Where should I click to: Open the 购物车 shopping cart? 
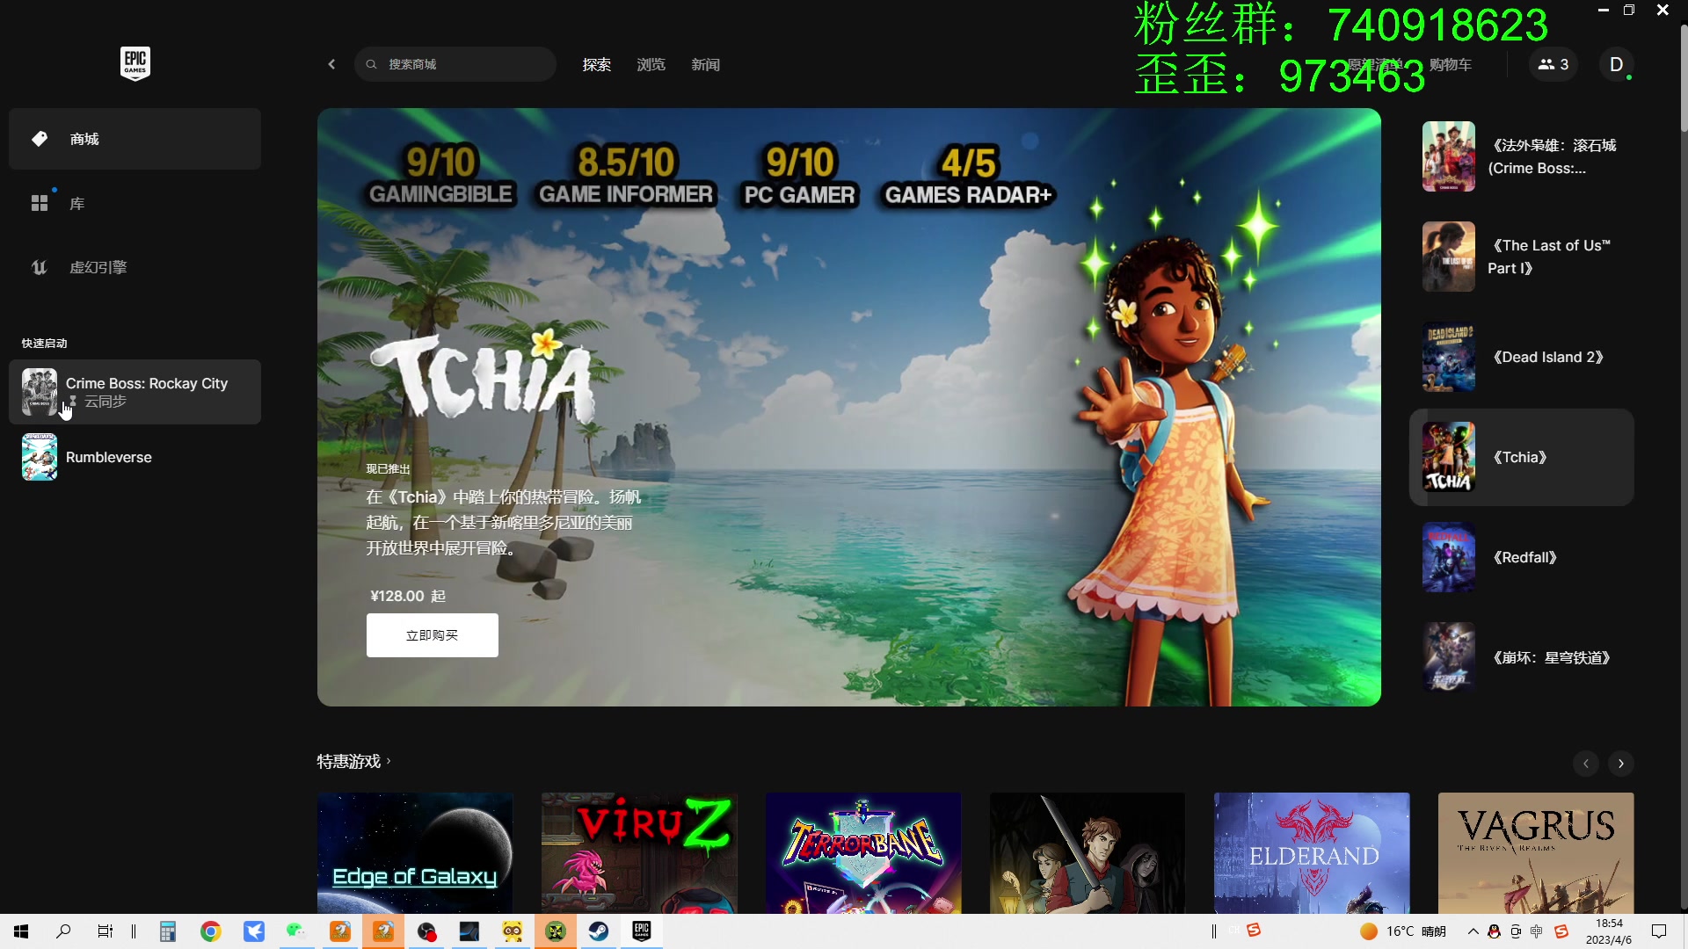1451,64
